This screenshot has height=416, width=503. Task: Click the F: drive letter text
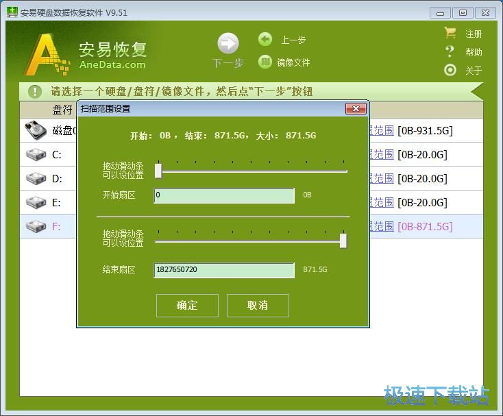tap(56, 226)
